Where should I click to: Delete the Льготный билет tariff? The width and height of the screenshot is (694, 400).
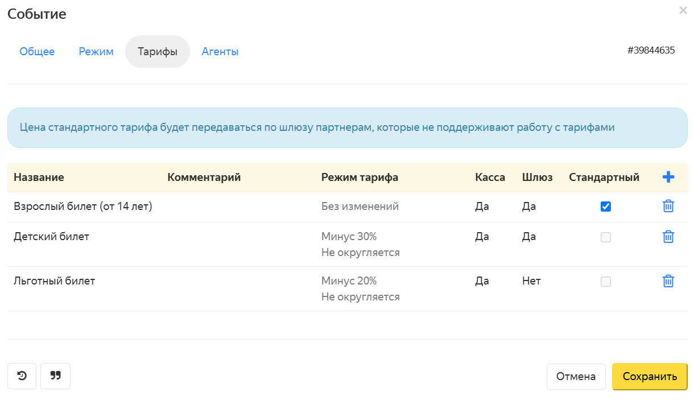pos(668,281)
